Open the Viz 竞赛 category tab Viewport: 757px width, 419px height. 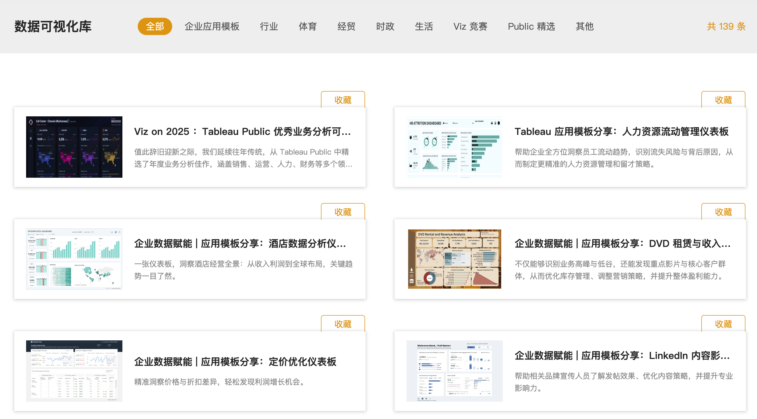pyautogui.click(x=470, y=26)
